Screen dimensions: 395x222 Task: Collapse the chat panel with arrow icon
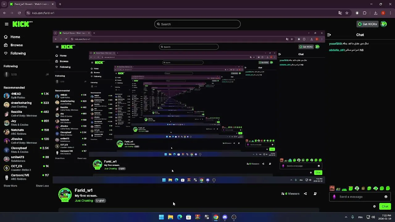[329, 35]
